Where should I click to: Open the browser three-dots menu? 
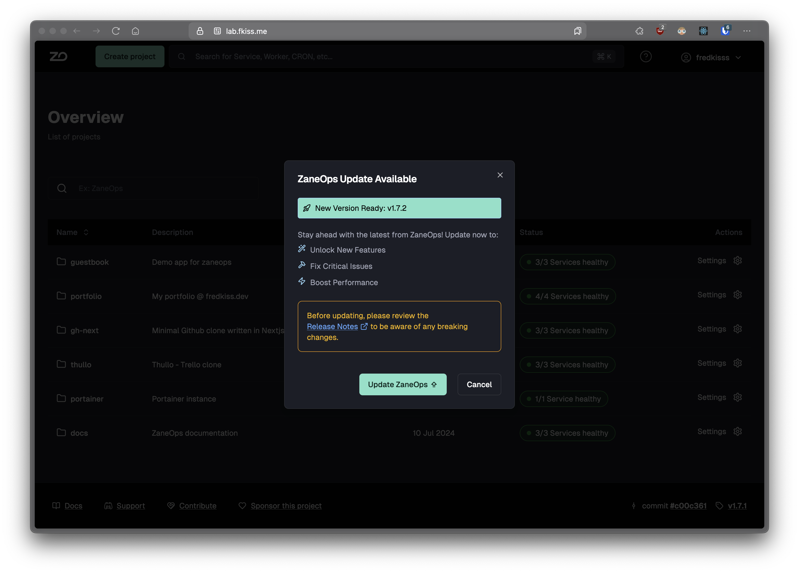click(747, 31)
